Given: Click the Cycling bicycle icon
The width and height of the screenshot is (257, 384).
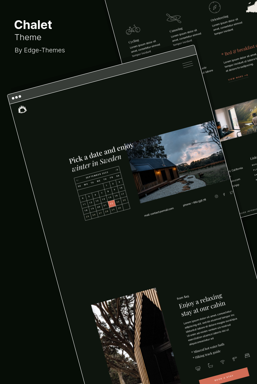Looking at the screenshot, I should click(133, 30).
